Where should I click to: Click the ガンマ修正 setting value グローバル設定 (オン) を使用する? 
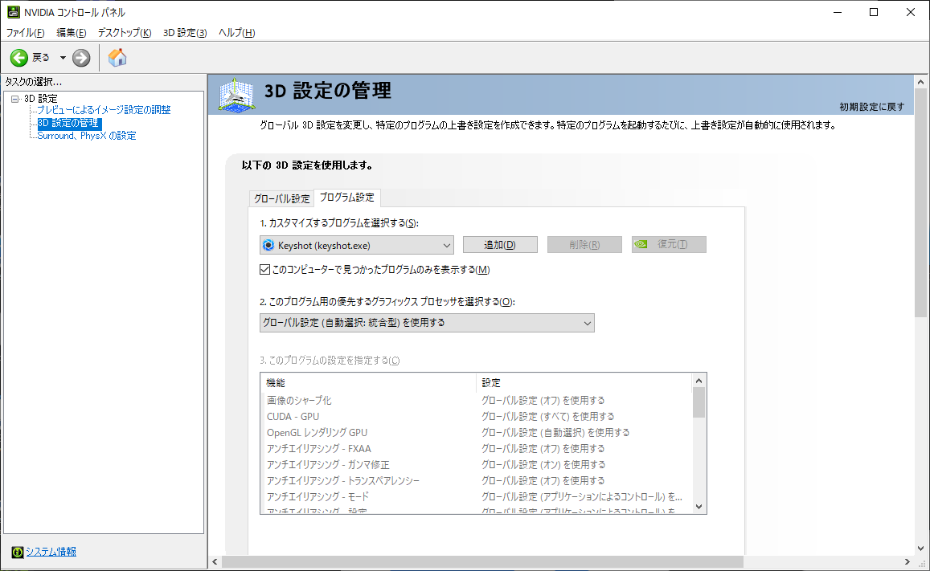click(543, 465)
